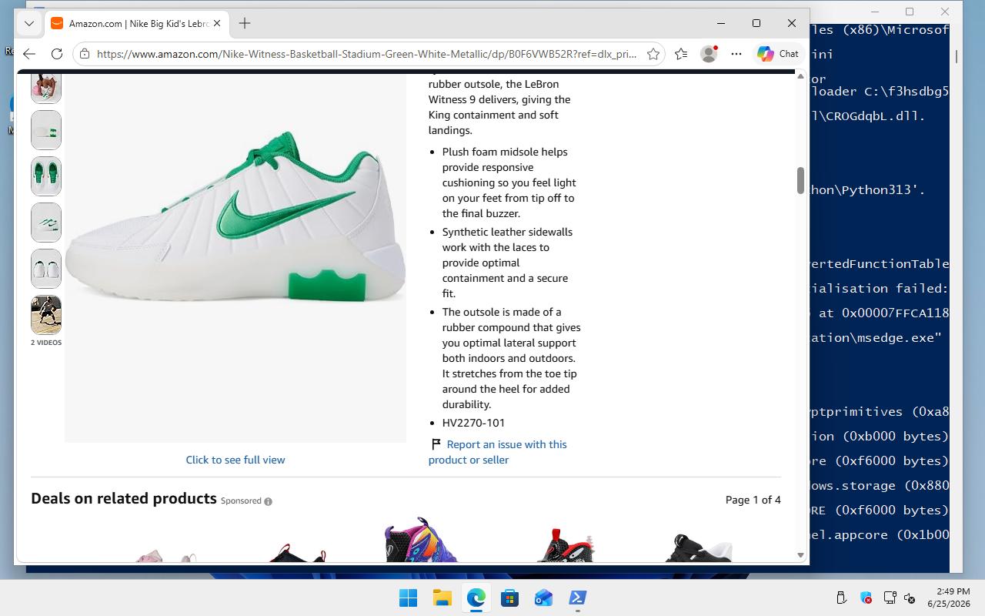985x616 pixels.
Task: Select the partially hidden top thumbnail
Action: coord(46,88)
